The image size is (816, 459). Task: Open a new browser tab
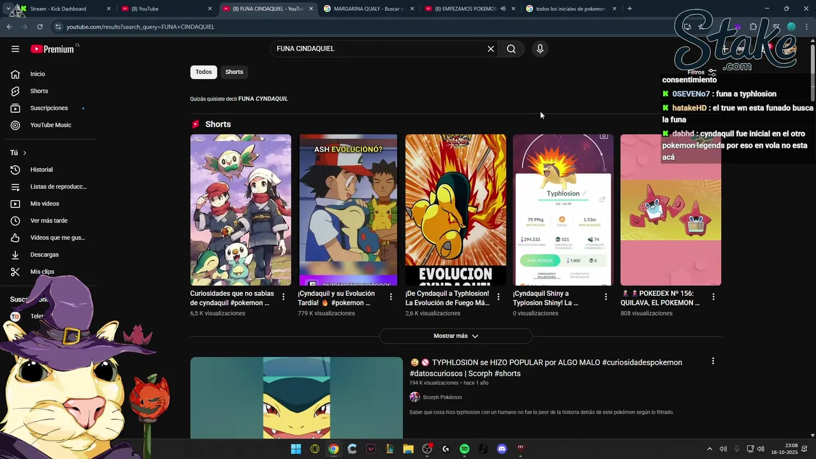pos(629,9)
